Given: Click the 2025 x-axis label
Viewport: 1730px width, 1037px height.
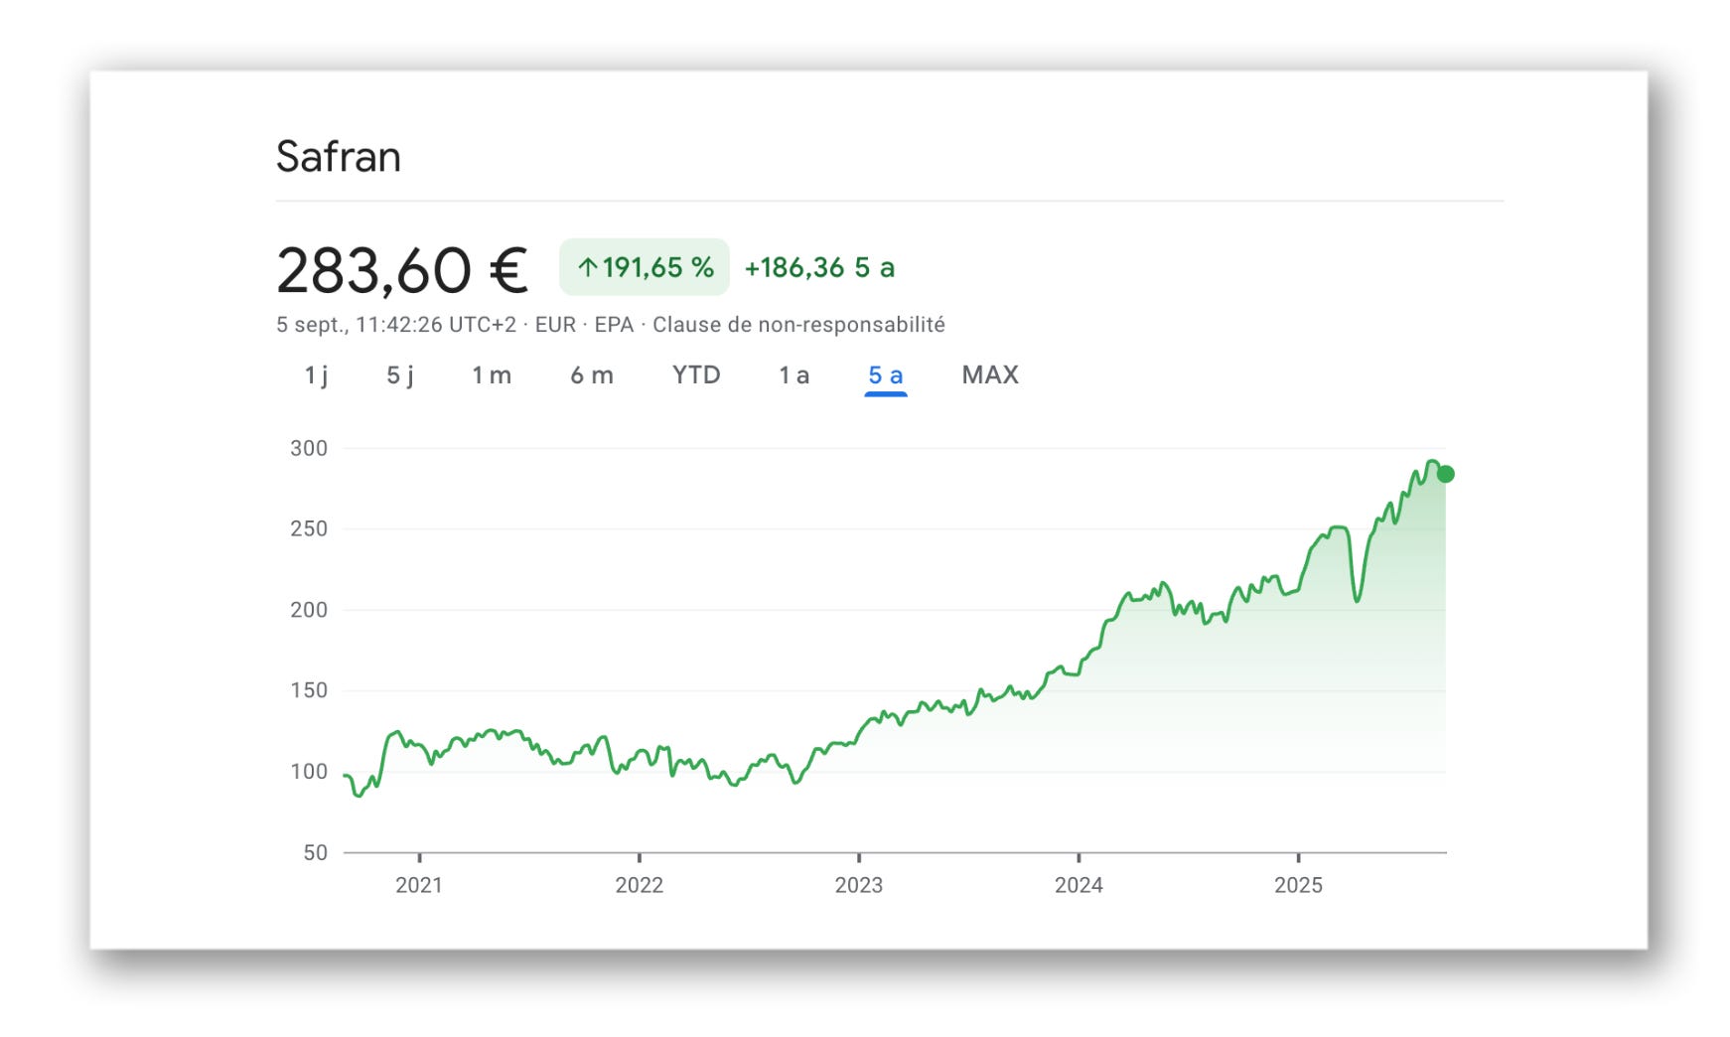Looking at the screenshot, I should 1298,885.
